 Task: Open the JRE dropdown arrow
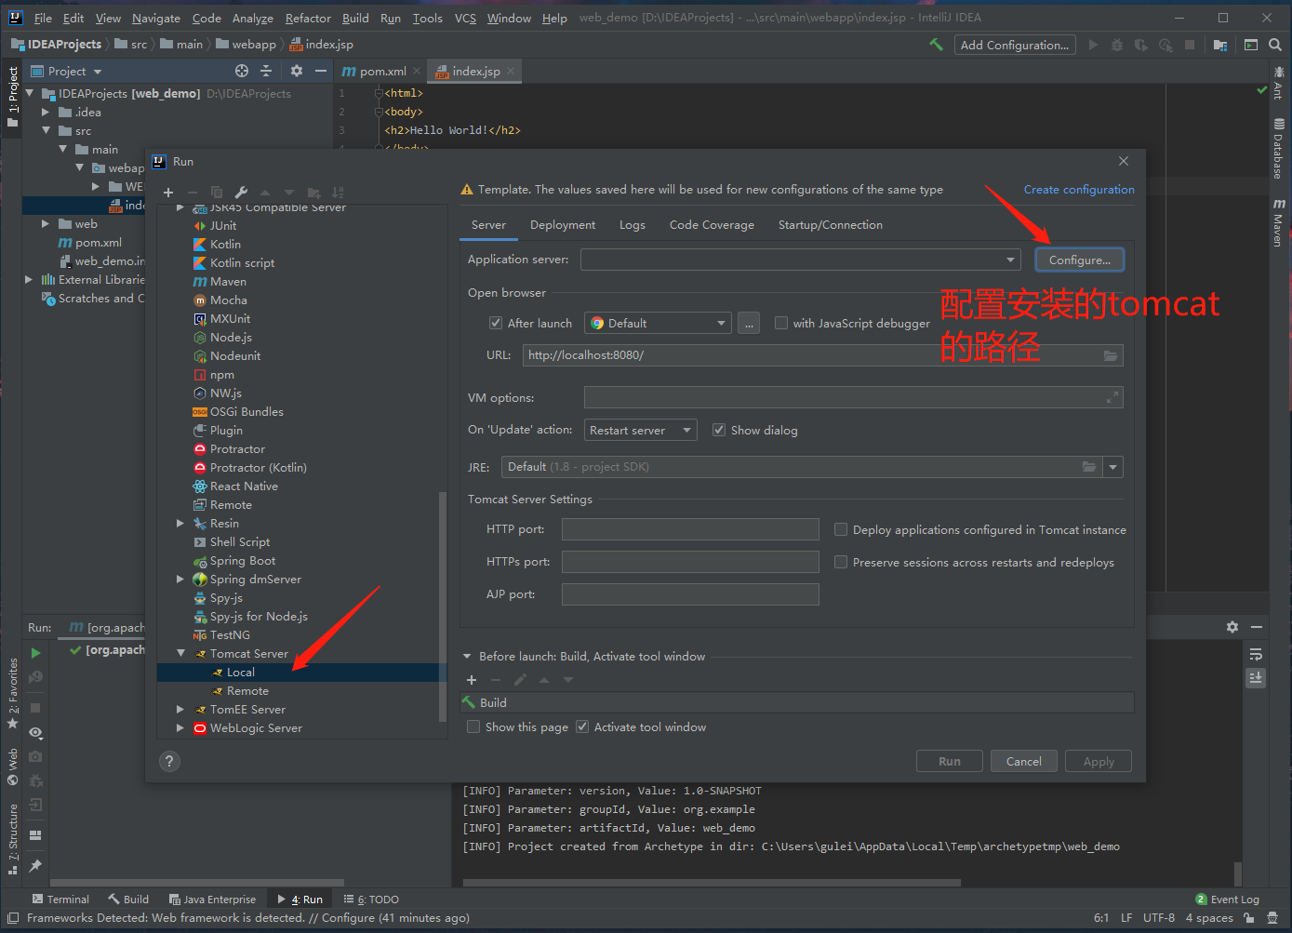pos(1112,467)
